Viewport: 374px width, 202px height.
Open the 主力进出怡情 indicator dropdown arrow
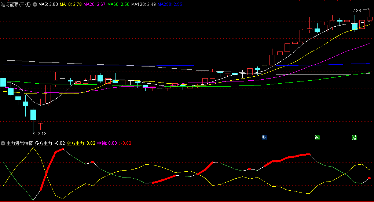pos(3,143)
